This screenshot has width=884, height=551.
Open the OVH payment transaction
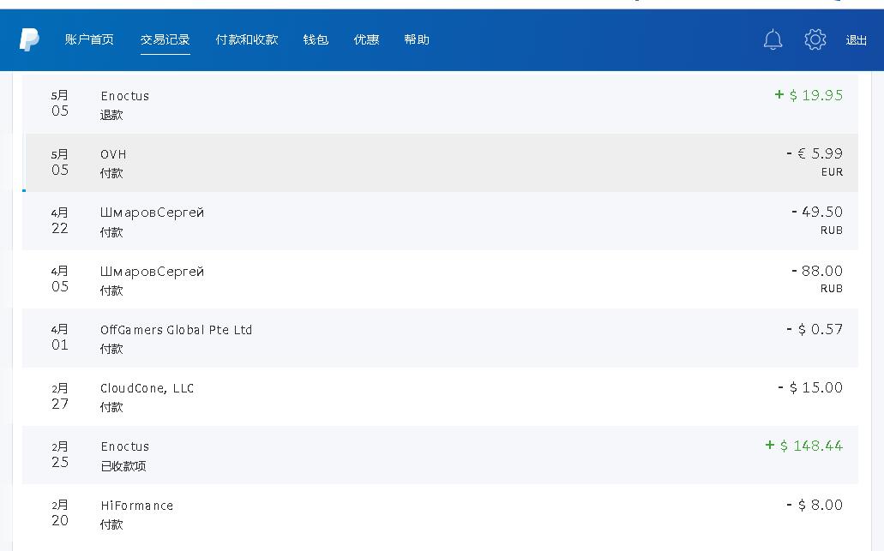tap(442, 164)
